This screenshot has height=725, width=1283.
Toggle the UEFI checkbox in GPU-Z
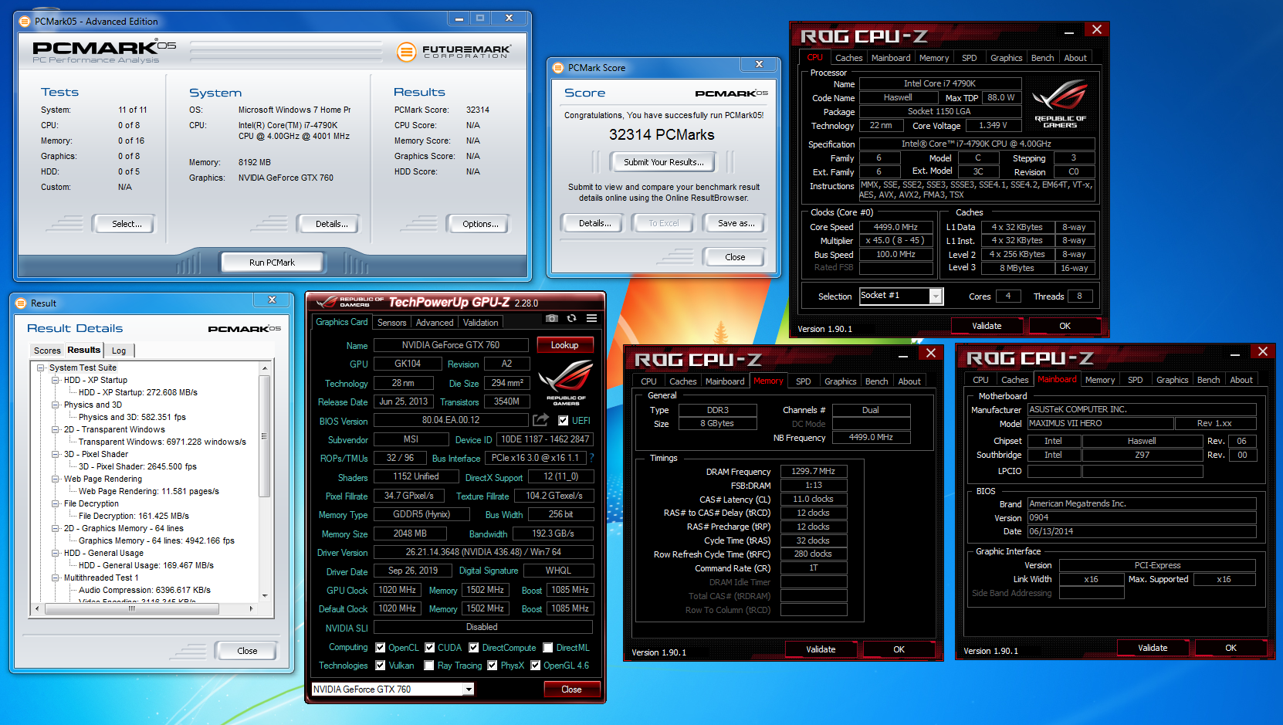click(x=563, y=420)
